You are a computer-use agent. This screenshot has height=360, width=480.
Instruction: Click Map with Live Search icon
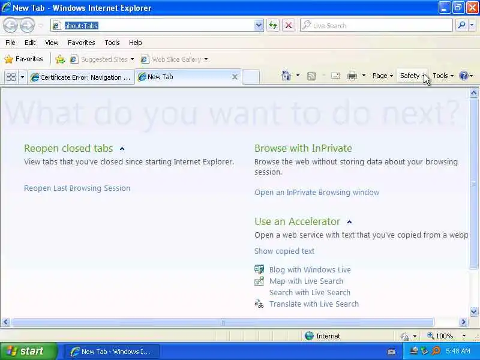(259, 281)
